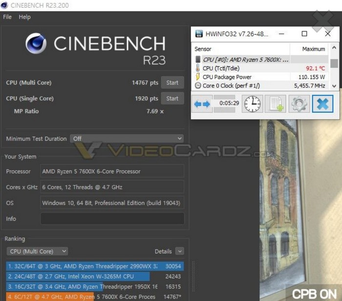Open the File menu
Viewport: 342px width, 301px height.
click(7, 17)
